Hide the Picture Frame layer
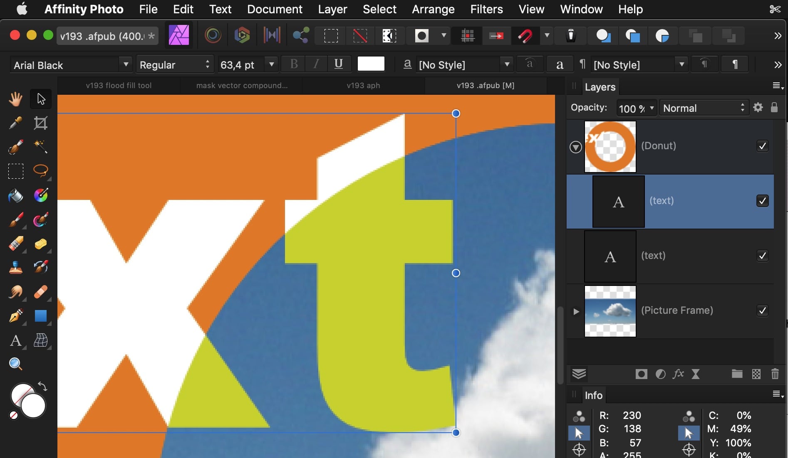This screenshot has height=458, width=788. pos(762,311)
